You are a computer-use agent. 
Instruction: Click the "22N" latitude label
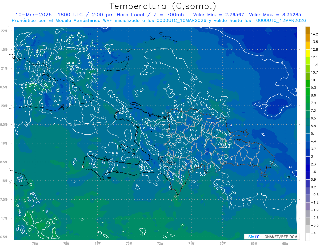(4, 31)
